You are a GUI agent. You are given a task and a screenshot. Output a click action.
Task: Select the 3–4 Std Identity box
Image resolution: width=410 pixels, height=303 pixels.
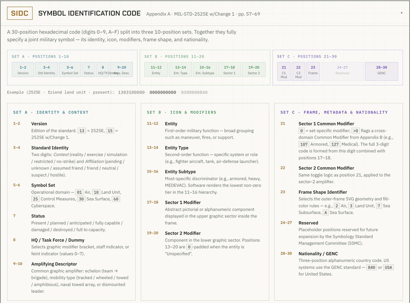click(46, 69)
